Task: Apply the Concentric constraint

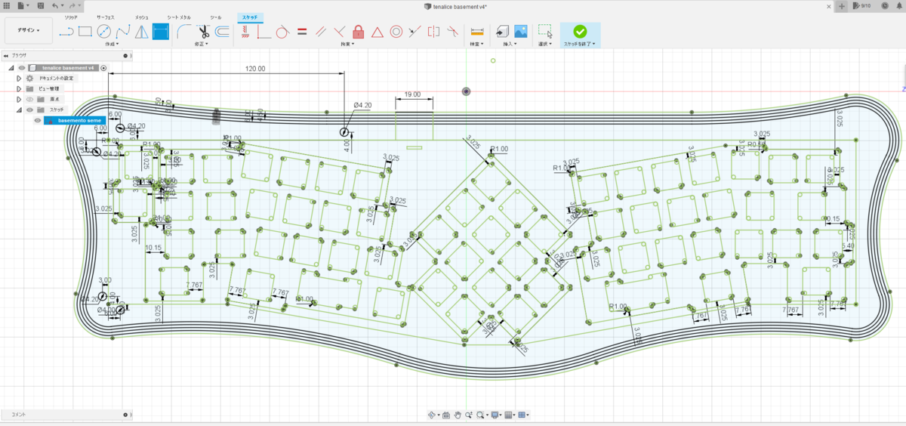Action: (x=396, y=32)
